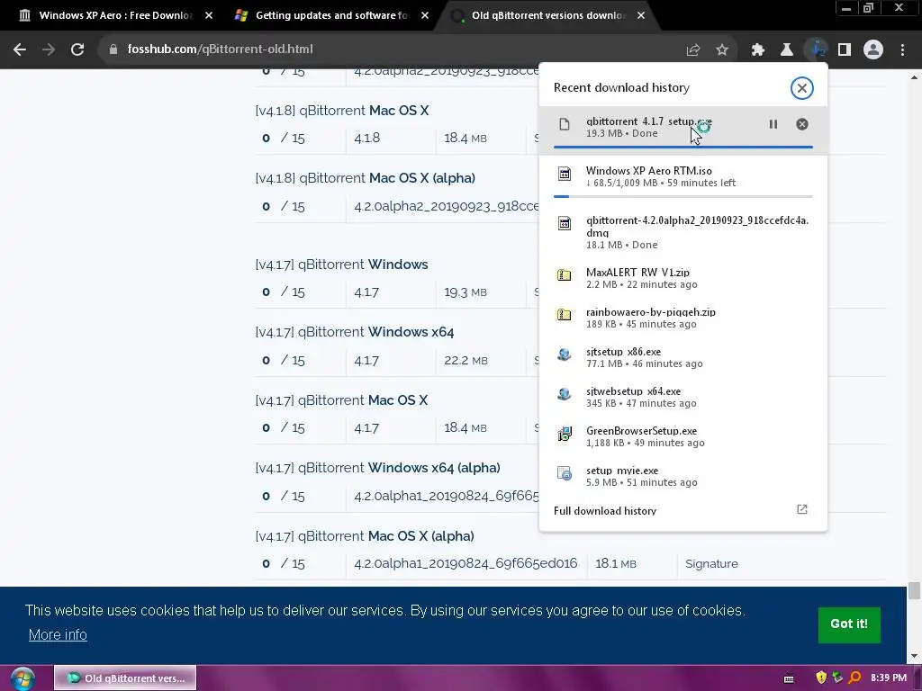The width and height of the screenshot is (922, 691).
Task: Open the side panel icon
Action: [845, 50]
